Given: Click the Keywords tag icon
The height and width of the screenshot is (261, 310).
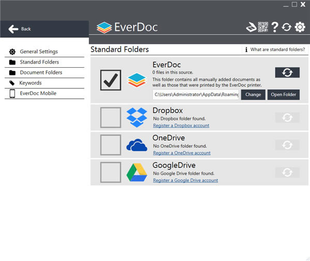Looking at the screenshot, I should click(12, 83).
